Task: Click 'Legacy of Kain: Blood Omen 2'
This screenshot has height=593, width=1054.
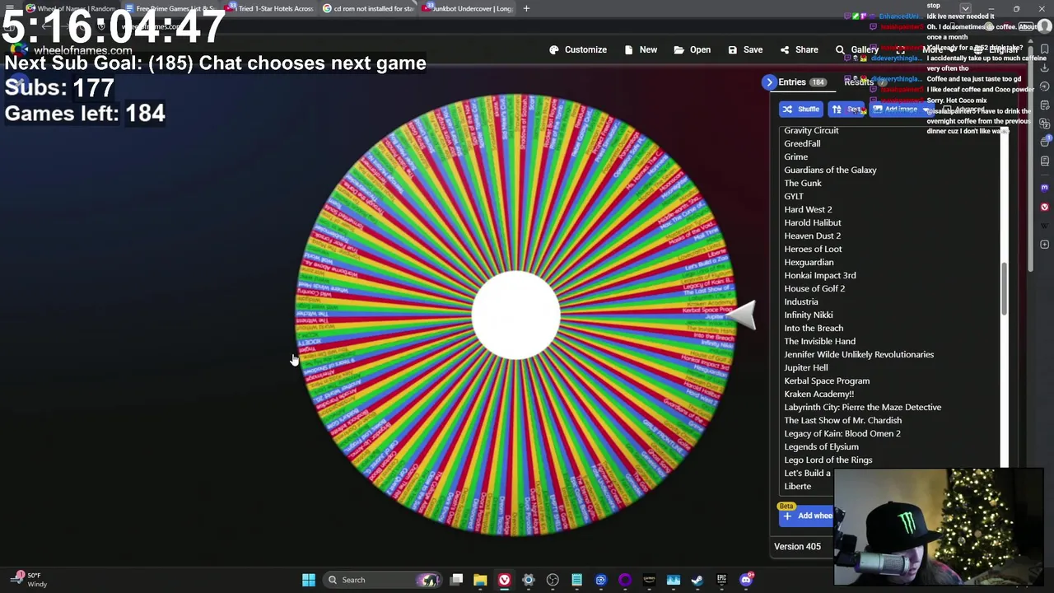Action: click(842, 433)
